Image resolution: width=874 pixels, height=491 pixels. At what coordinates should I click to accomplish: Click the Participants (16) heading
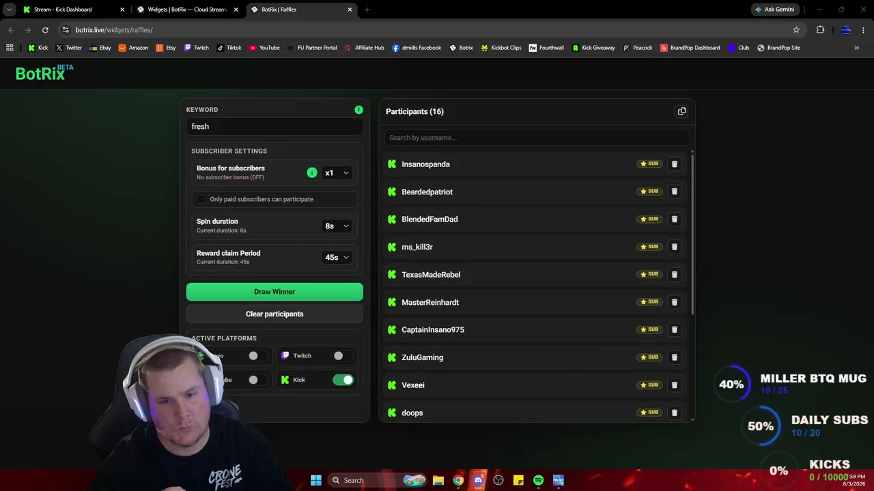(414, 111)
